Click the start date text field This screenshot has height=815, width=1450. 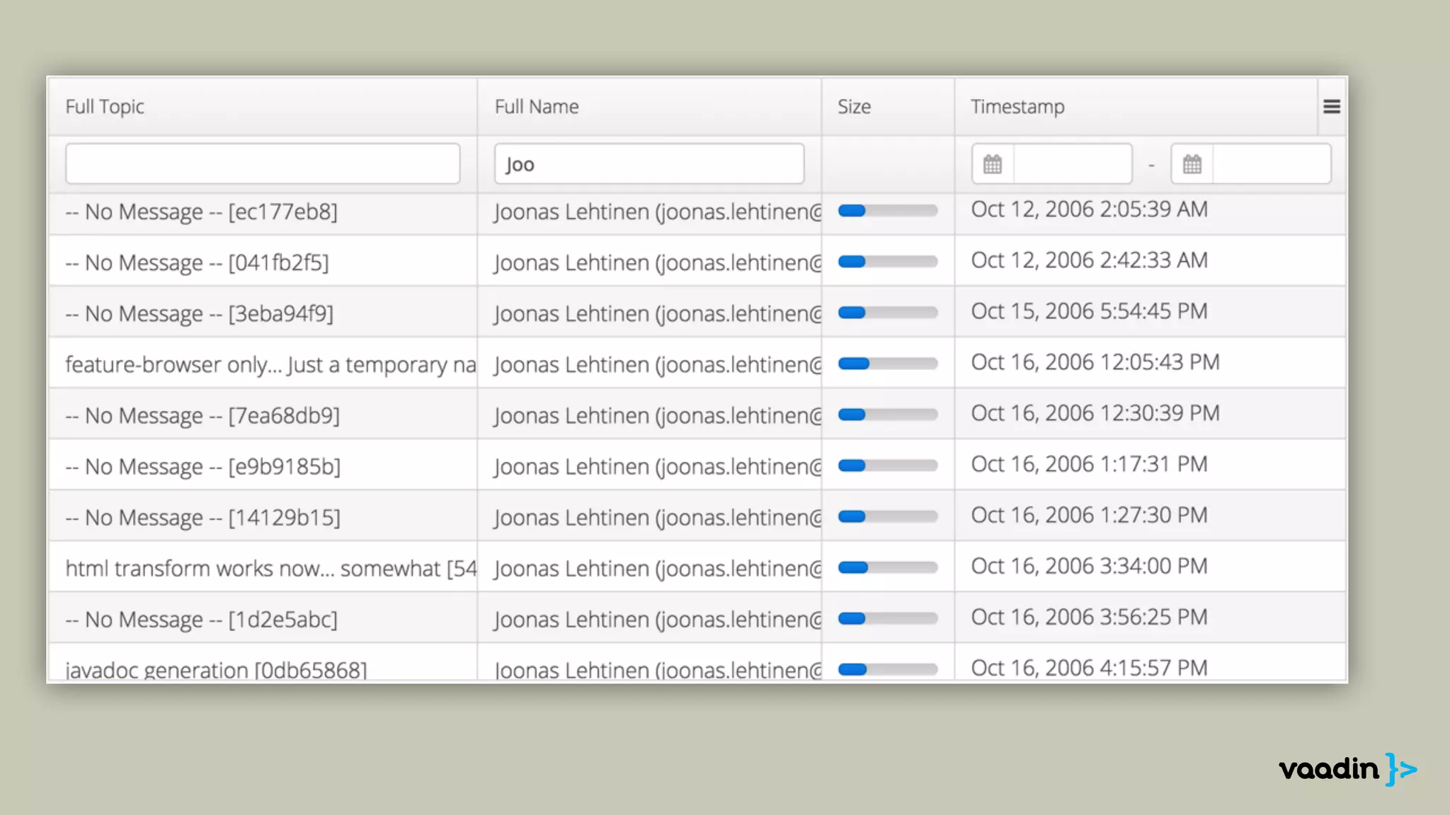(1072, 164)
